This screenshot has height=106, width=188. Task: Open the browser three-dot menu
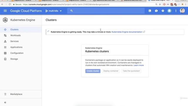point(186,4)
